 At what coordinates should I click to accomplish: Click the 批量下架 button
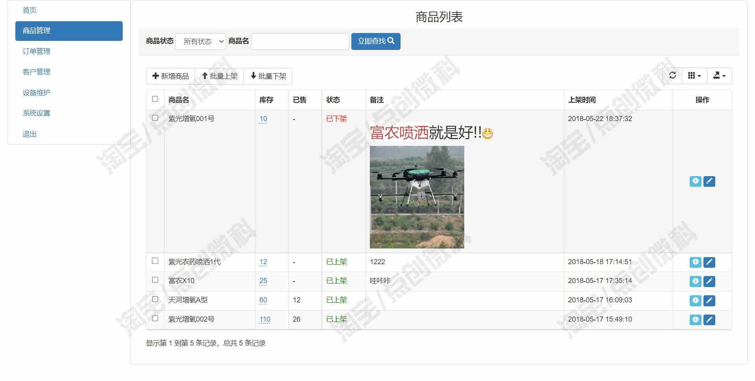coord(268,76)
